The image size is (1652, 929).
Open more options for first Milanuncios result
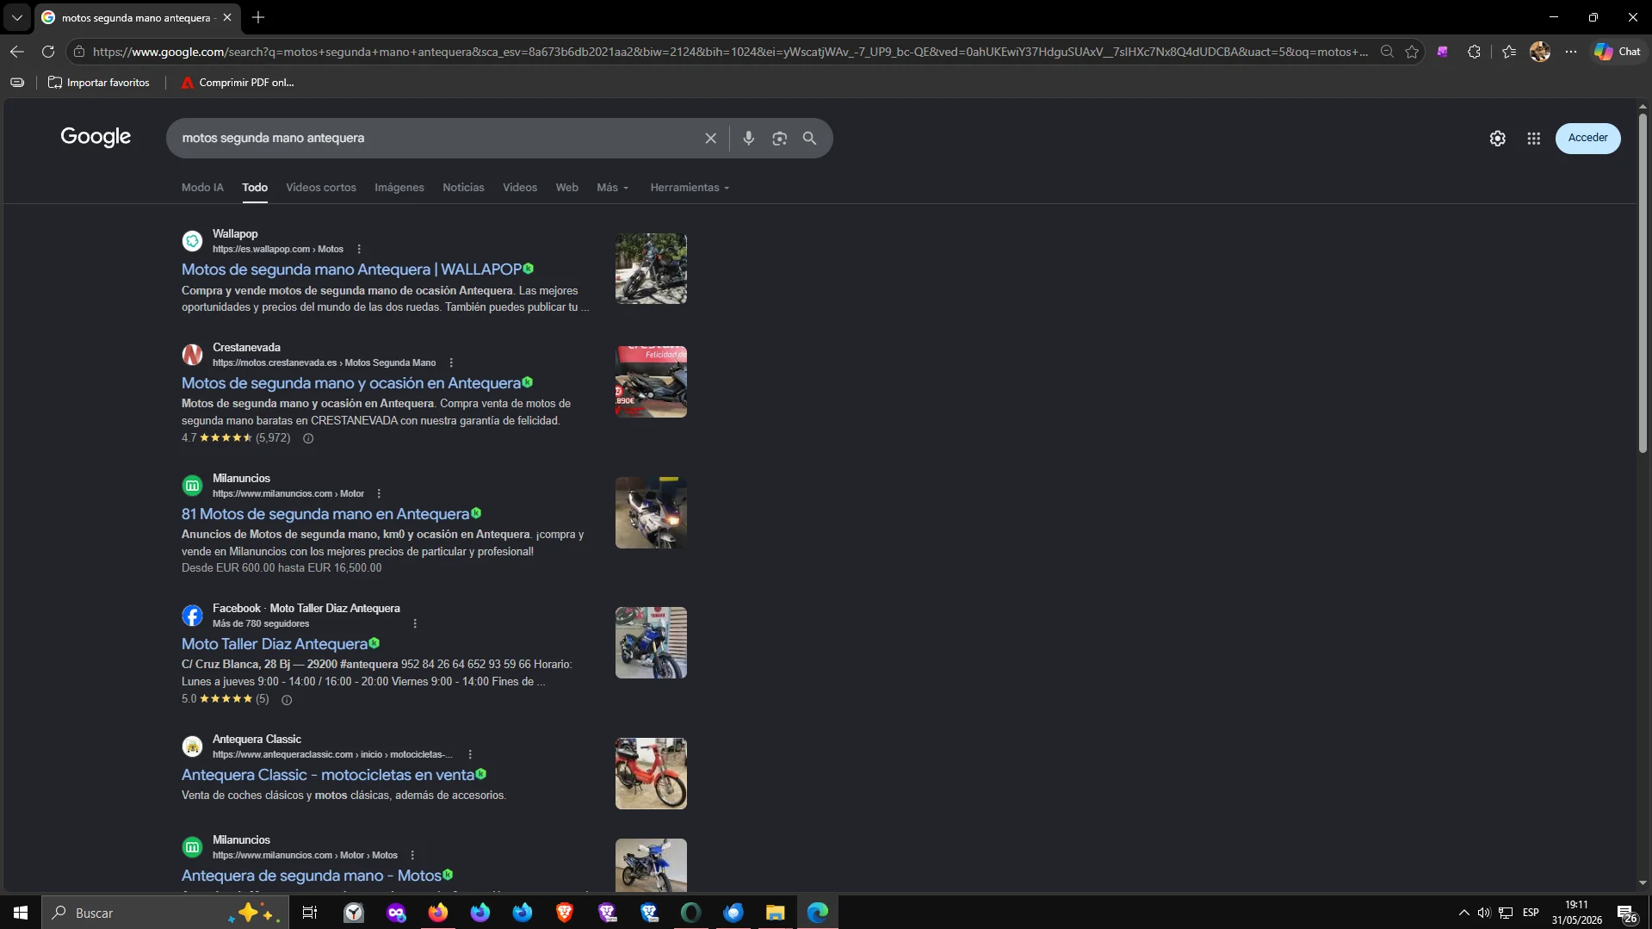point(379,494)
